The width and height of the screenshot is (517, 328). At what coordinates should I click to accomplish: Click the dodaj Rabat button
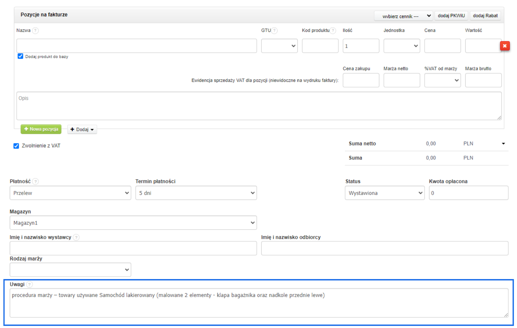point(485,16)
